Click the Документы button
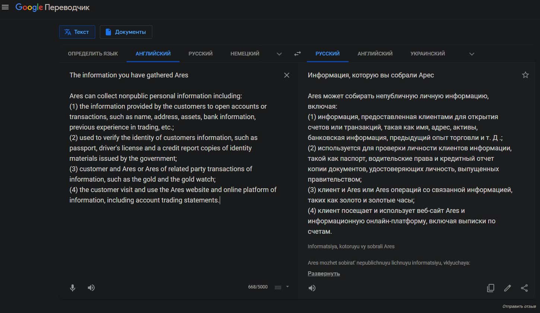This screenshot has height=313, width=540. pos(126,32)
